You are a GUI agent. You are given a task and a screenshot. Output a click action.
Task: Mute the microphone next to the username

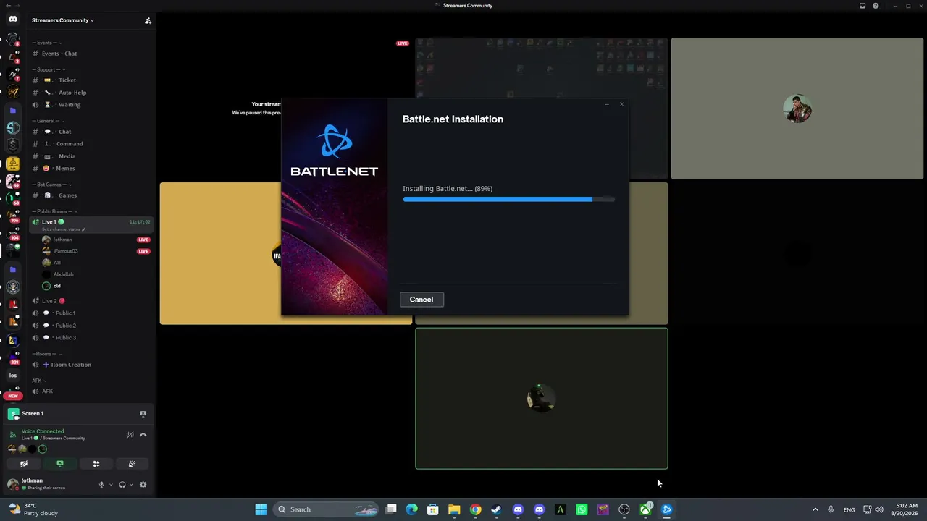click(x=101, y=485)
